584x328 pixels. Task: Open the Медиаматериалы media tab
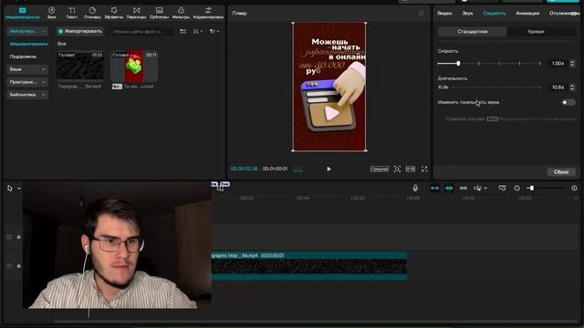(x=22, y=13)
